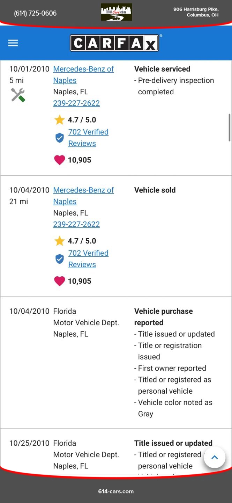
Task: Click the star rating icon in Vehicle sold entry
Action: coord(60,241)
